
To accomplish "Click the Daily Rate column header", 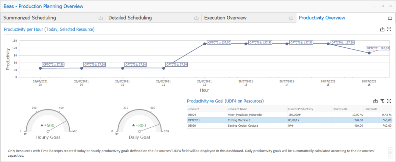I will [371, 109].
